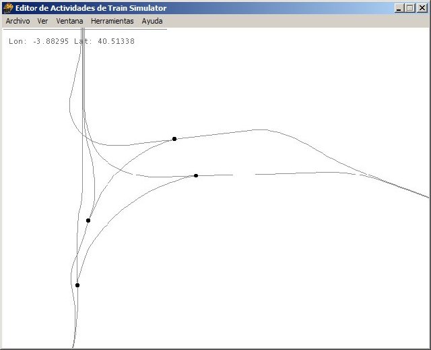This screenshot has width=431, height=350.
Task: Minimize the Editor de Actividades window
Action: (399, 8)
